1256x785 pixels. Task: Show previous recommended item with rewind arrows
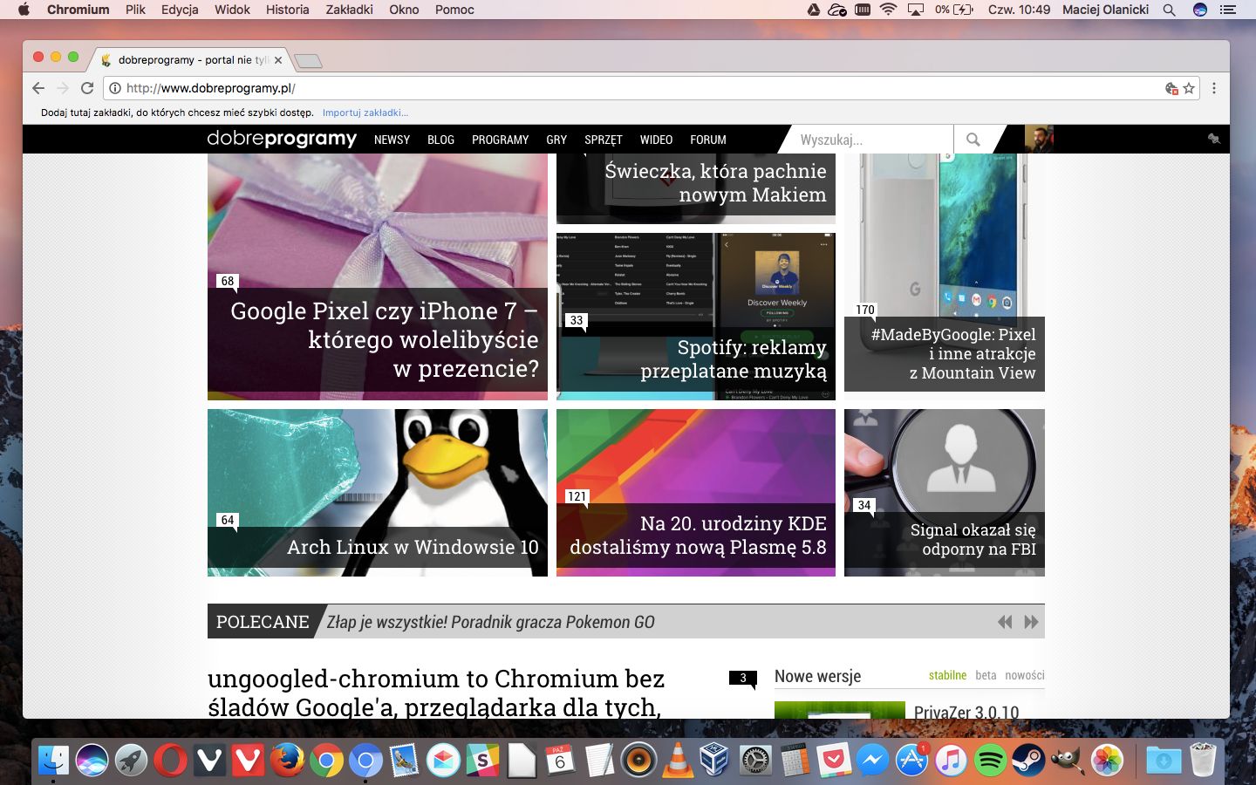1005,622
